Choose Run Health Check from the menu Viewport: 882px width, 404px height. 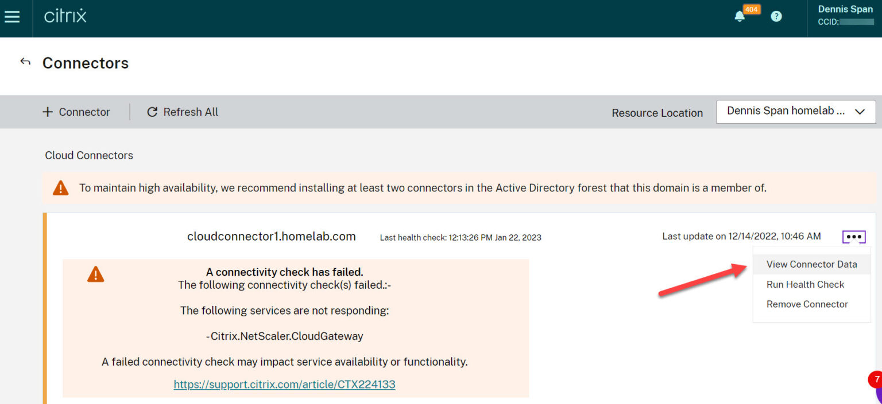pos(805,284)
